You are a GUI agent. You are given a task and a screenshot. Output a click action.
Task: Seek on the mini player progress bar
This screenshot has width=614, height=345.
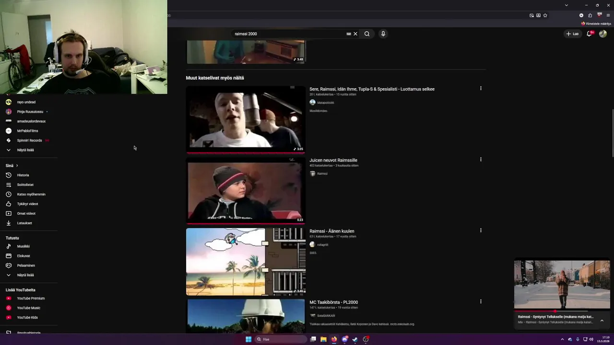click(562, 311)
